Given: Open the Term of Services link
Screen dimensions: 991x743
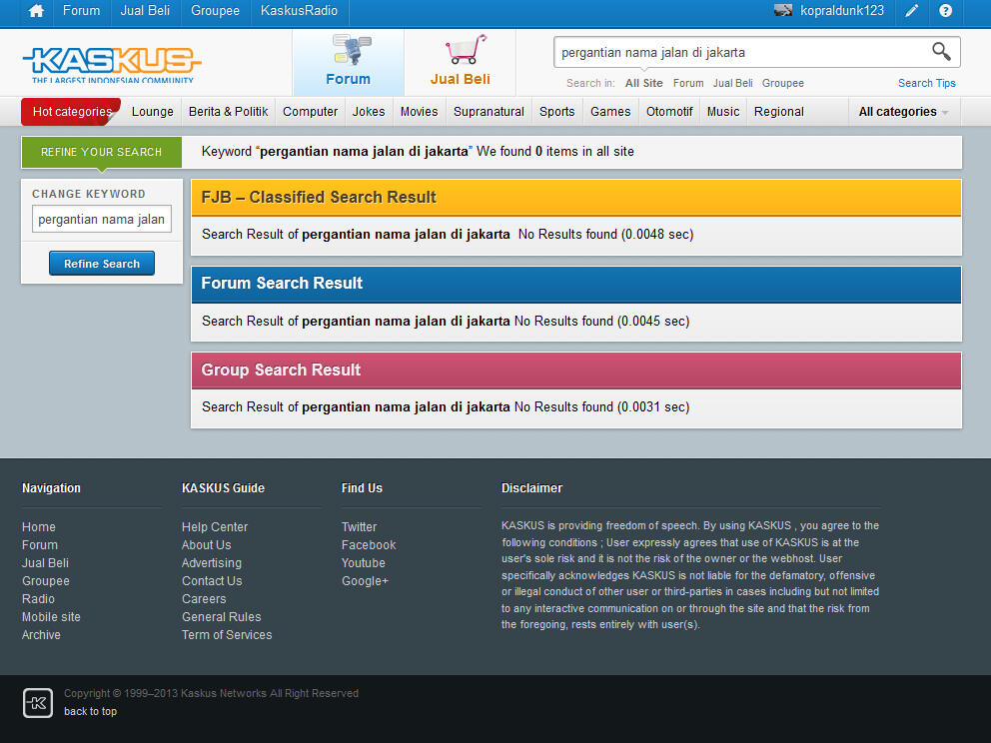Looking at the screenshot, I should (227, 635).
